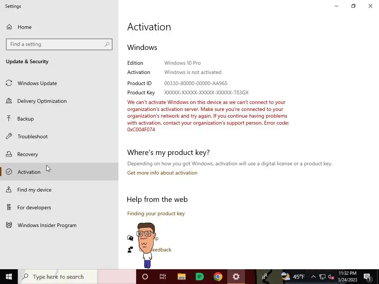The height and width of the screenshot is (284, 379).
Task: Close the Settings window
Action: coord(370,6)
